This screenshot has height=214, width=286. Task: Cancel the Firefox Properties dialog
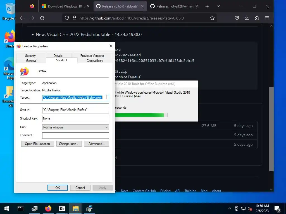coord(80,188)
